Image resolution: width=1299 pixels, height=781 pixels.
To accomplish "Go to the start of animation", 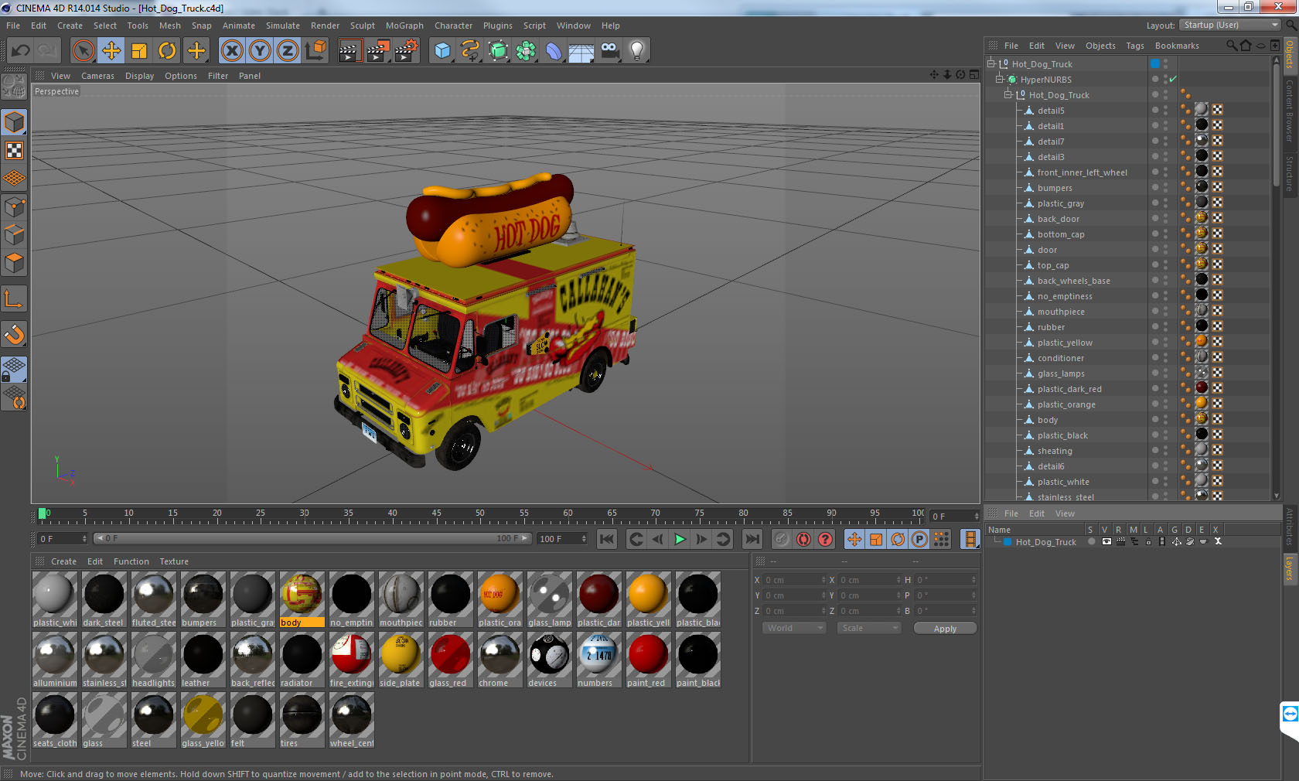I will [x=607, y=539].
